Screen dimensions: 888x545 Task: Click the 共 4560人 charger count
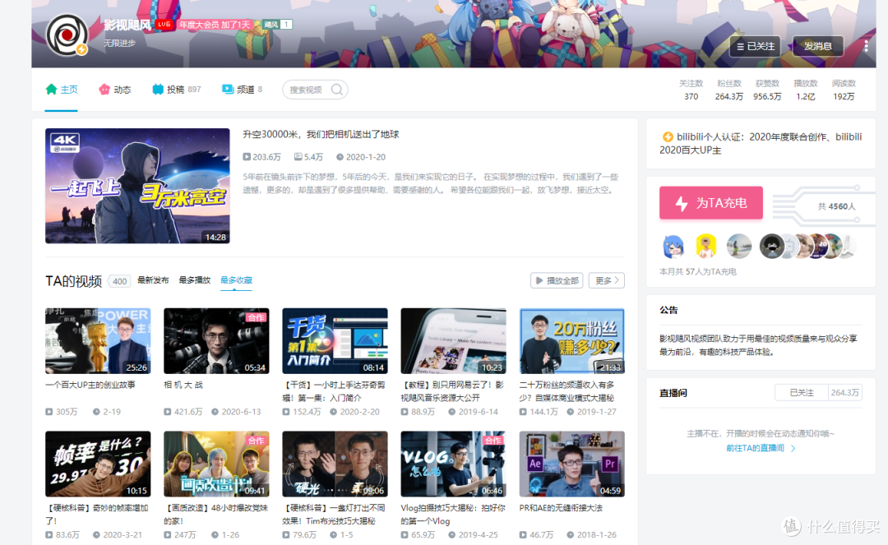click(x=836, y=206)
